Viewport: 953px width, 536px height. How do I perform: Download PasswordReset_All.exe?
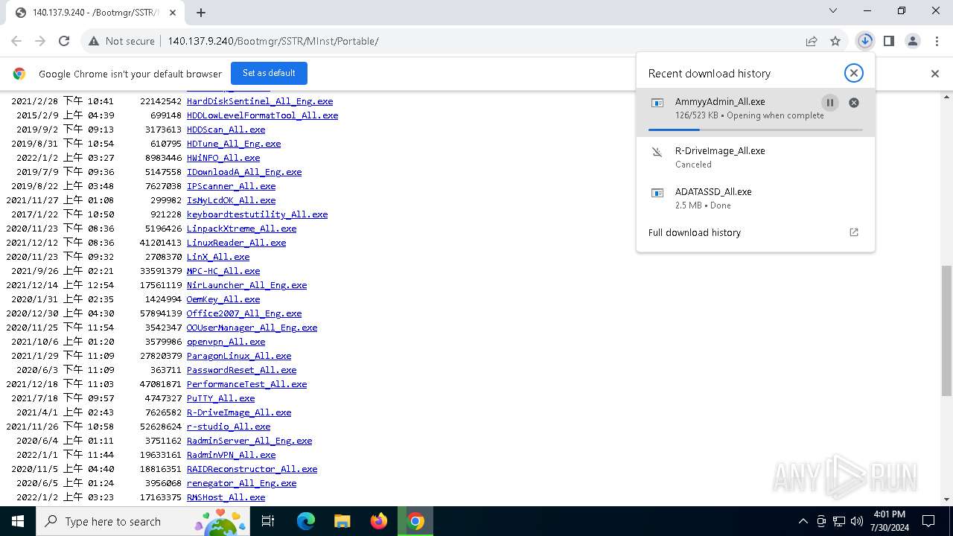[x=241, y=370]
